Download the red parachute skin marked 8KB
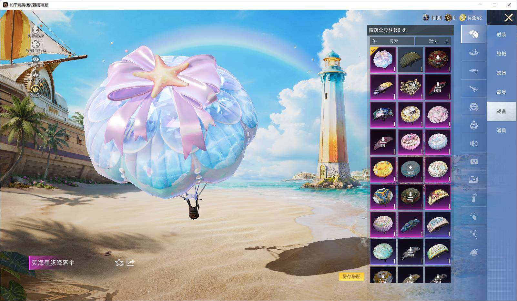Image resolution: width=517 pixels, height=301 pixels. tap(438, 60)
